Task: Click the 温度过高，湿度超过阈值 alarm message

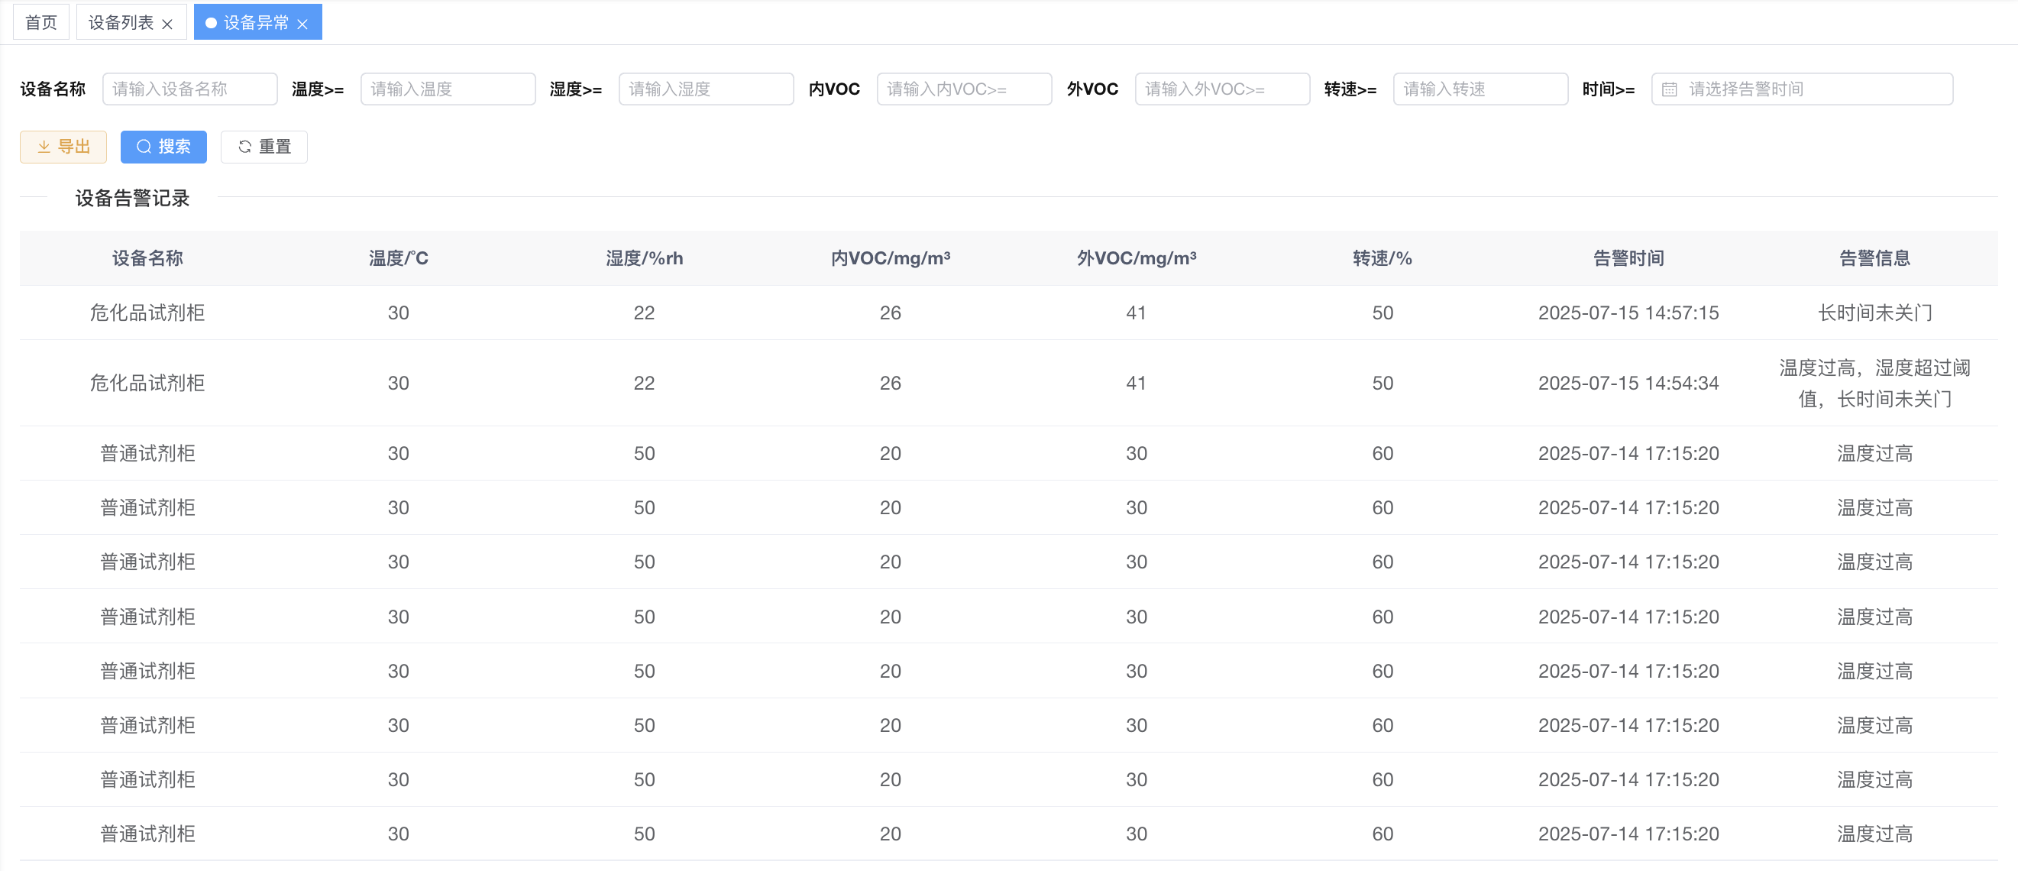Action: coord(1874,383)
